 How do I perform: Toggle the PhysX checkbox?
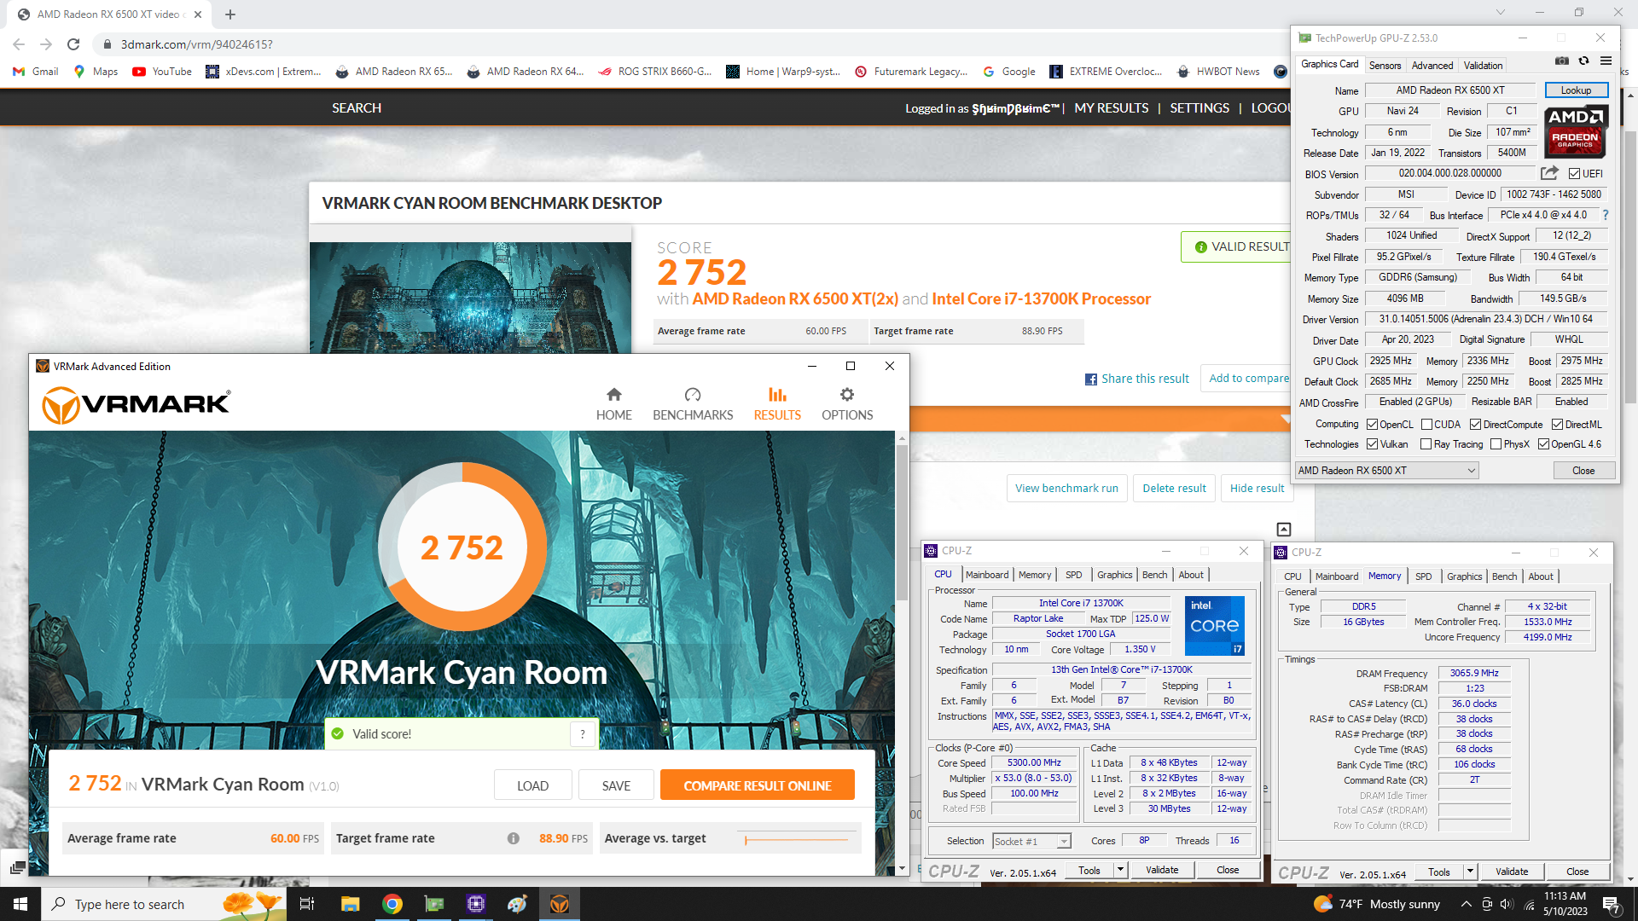click(1496, 444)
